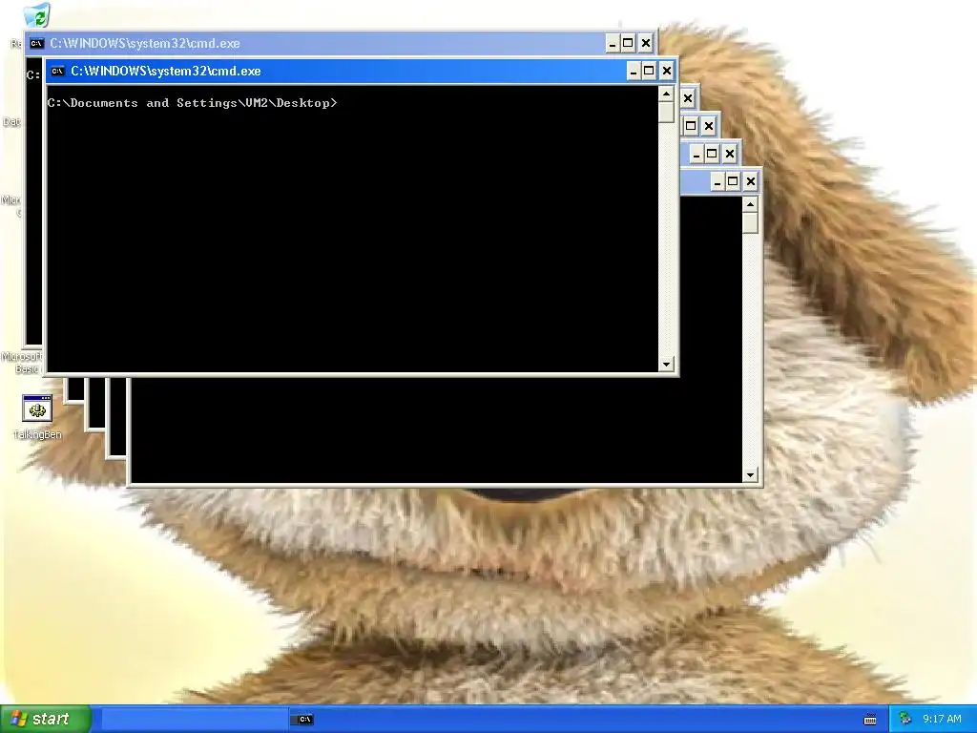Maximize the inactive cmd.exe window with faded title
The image size is (977, 733).
[628, 43]
